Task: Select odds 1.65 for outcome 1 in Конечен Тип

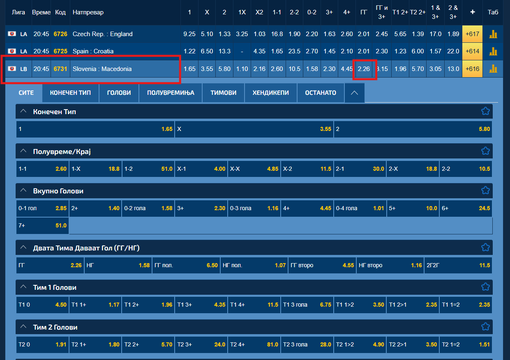Action: [x=95, y=129]
